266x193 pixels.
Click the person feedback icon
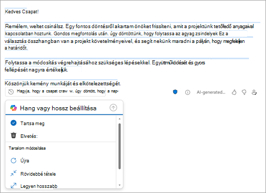tap(254, 92)
